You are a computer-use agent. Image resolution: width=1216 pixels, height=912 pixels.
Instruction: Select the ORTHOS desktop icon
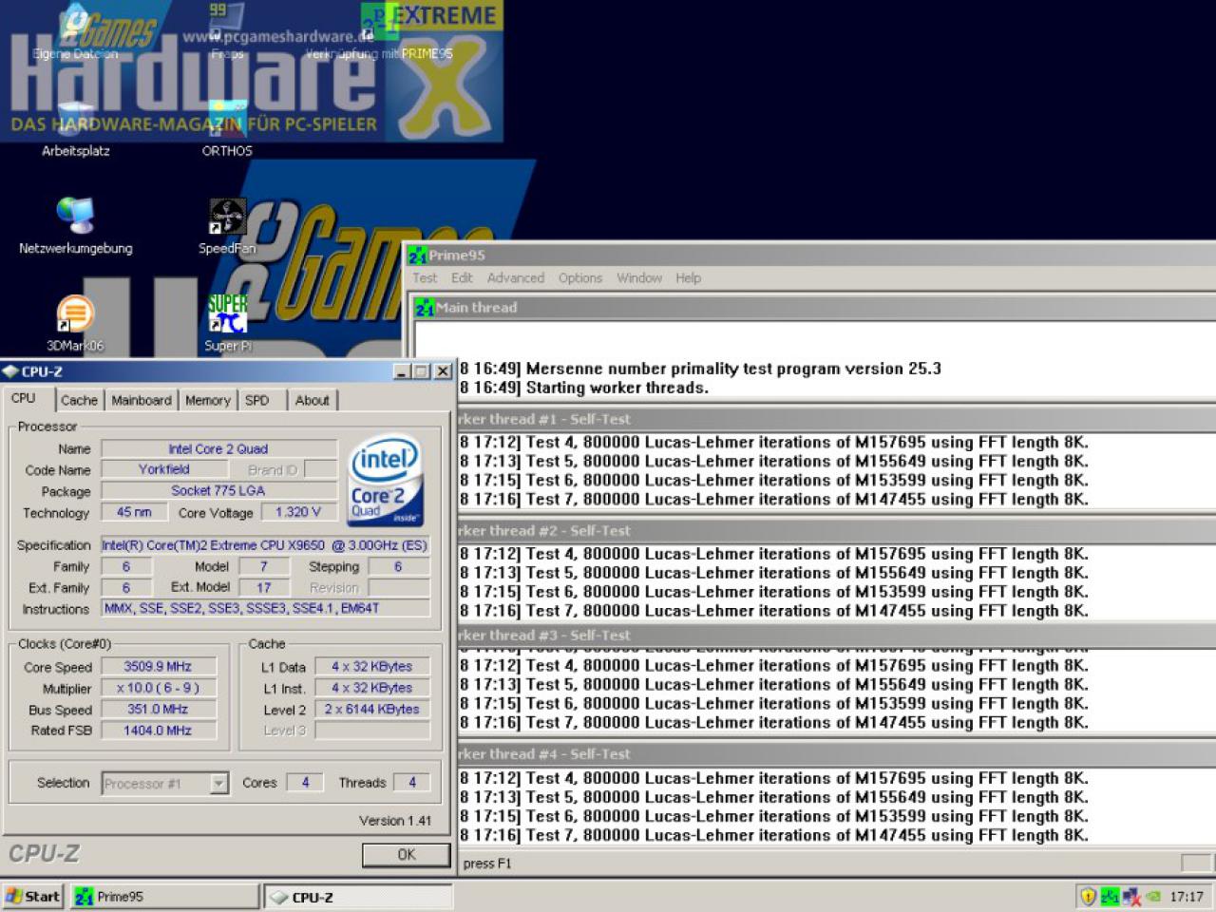(x=227, y=128)
